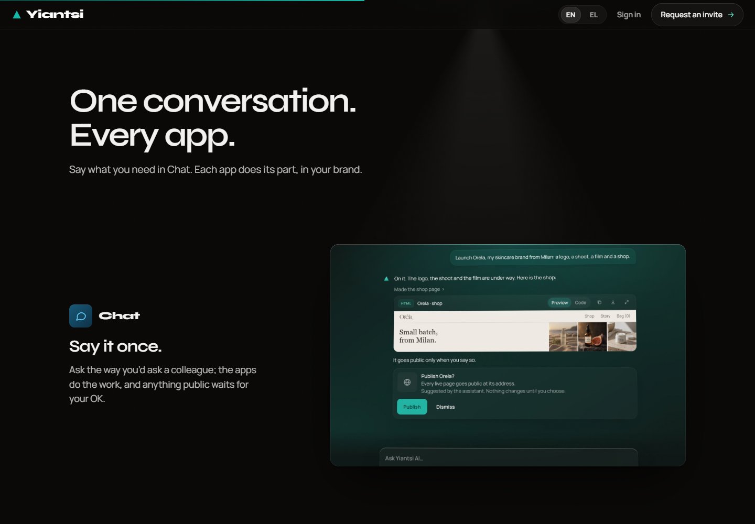The image size is (755, 524).
Task: Expand the "Made the shop page" step
Action: click(419, 289)
